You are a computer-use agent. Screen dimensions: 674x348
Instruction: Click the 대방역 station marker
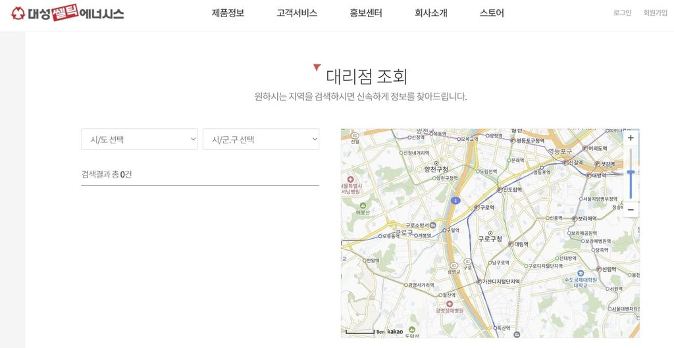coord(588,175)
